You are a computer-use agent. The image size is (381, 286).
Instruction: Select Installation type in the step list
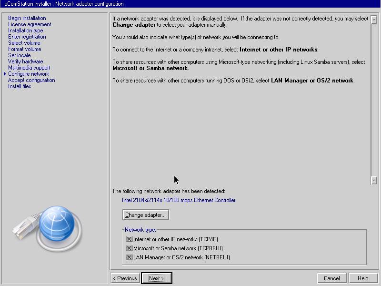pyautogui.click(x=25, y=31)
